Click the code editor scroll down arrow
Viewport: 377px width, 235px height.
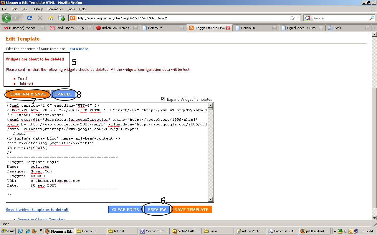coord(211,199)
